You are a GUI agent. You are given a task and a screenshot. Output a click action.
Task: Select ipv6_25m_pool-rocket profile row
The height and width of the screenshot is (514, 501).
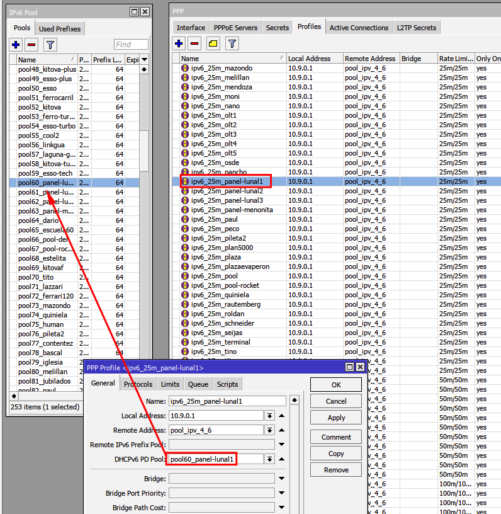337,285
